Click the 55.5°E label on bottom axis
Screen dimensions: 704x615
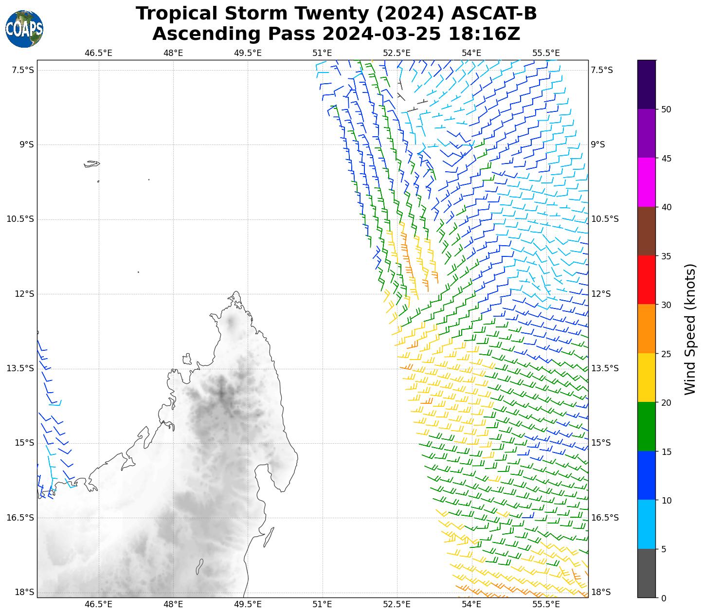546,604
